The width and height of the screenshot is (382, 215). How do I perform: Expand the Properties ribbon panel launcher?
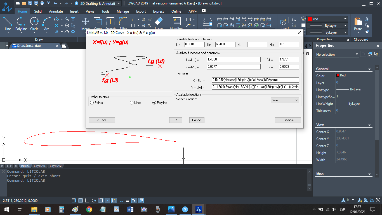pos(347,39)
